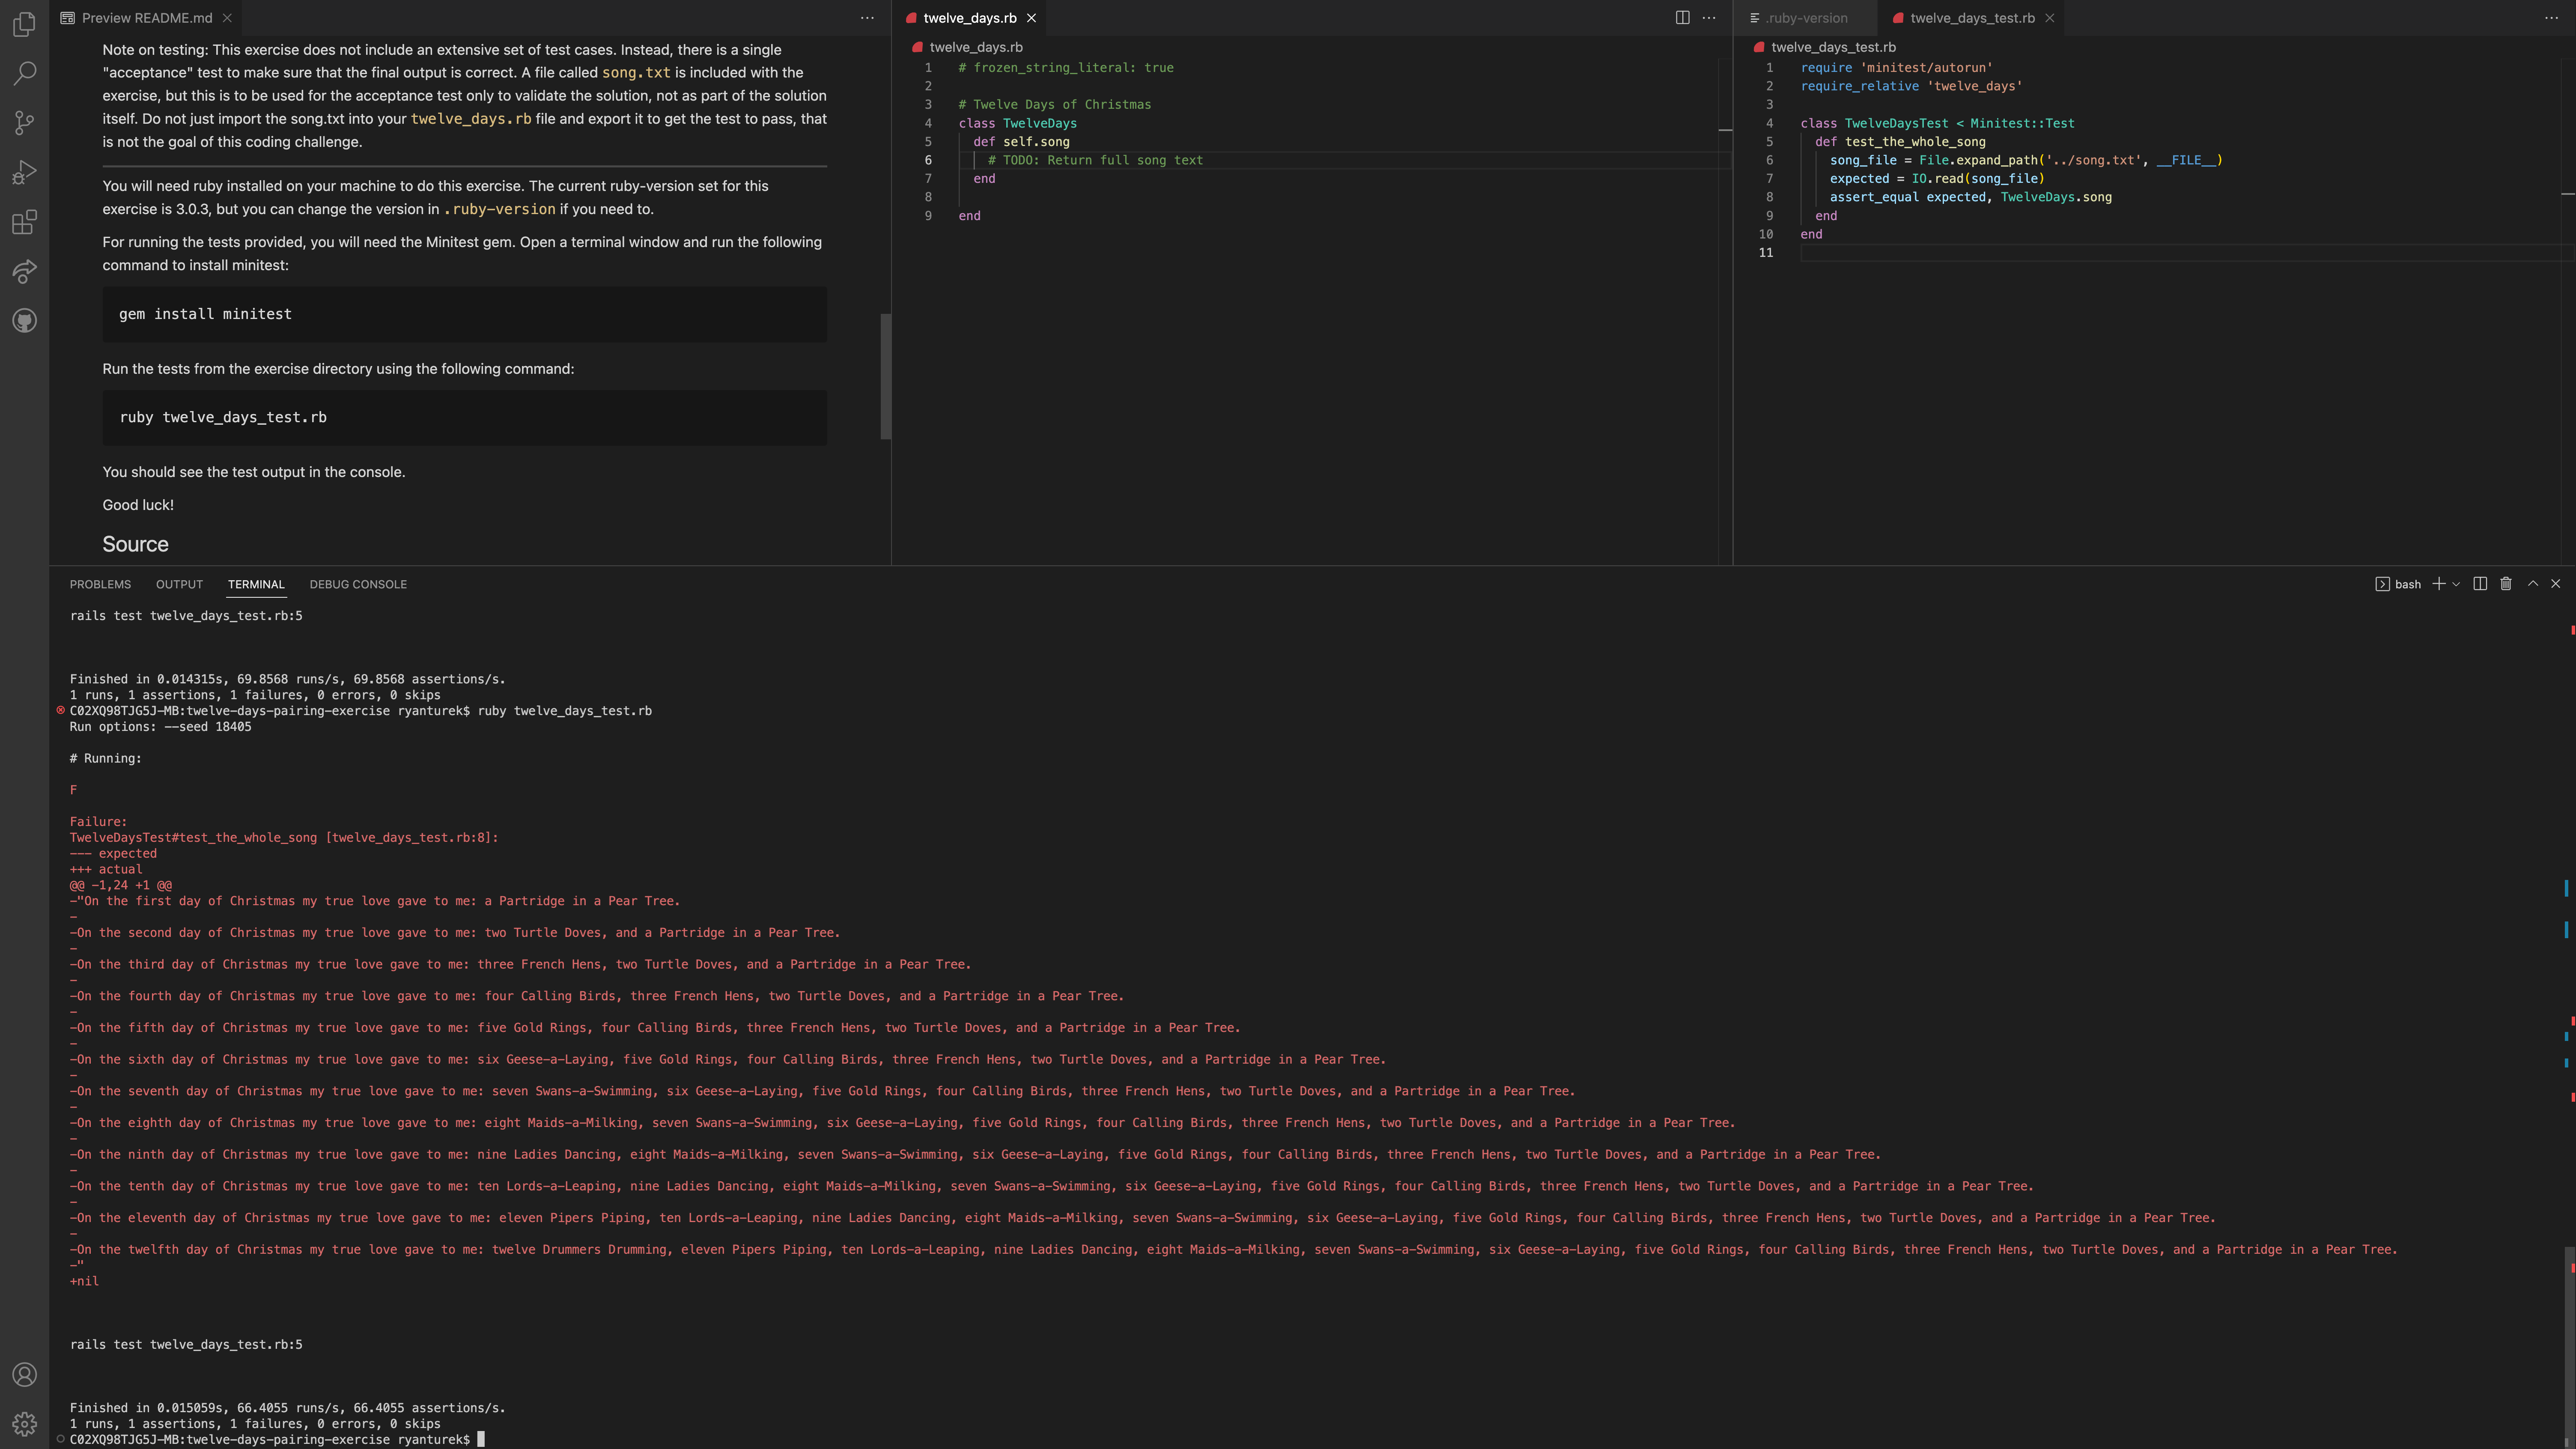This screenshot has width=2576, height=1449.
Task: Click the README preview scrollbar thumb
Action: [x=885, y=376]
